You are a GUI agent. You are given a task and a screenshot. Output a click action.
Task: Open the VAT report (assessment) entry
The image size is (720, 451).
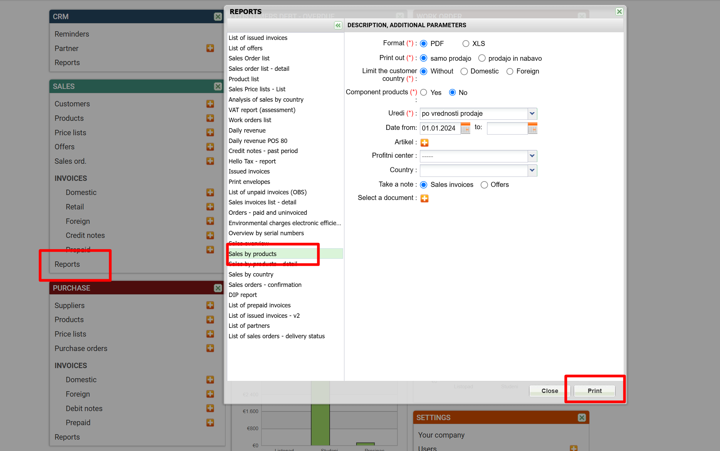(262, 110)
